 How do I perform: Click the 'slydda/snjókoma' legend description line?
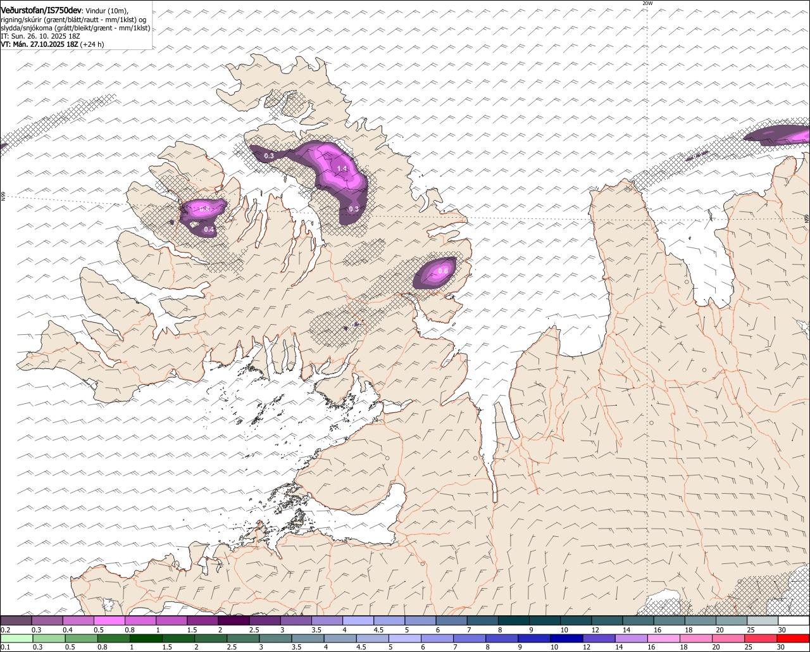point(75,28)
